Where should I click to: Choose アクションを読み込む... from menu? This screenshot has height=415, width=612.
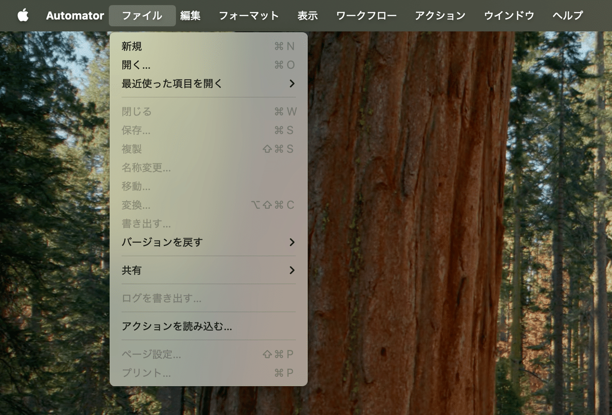tap(209, 326)
